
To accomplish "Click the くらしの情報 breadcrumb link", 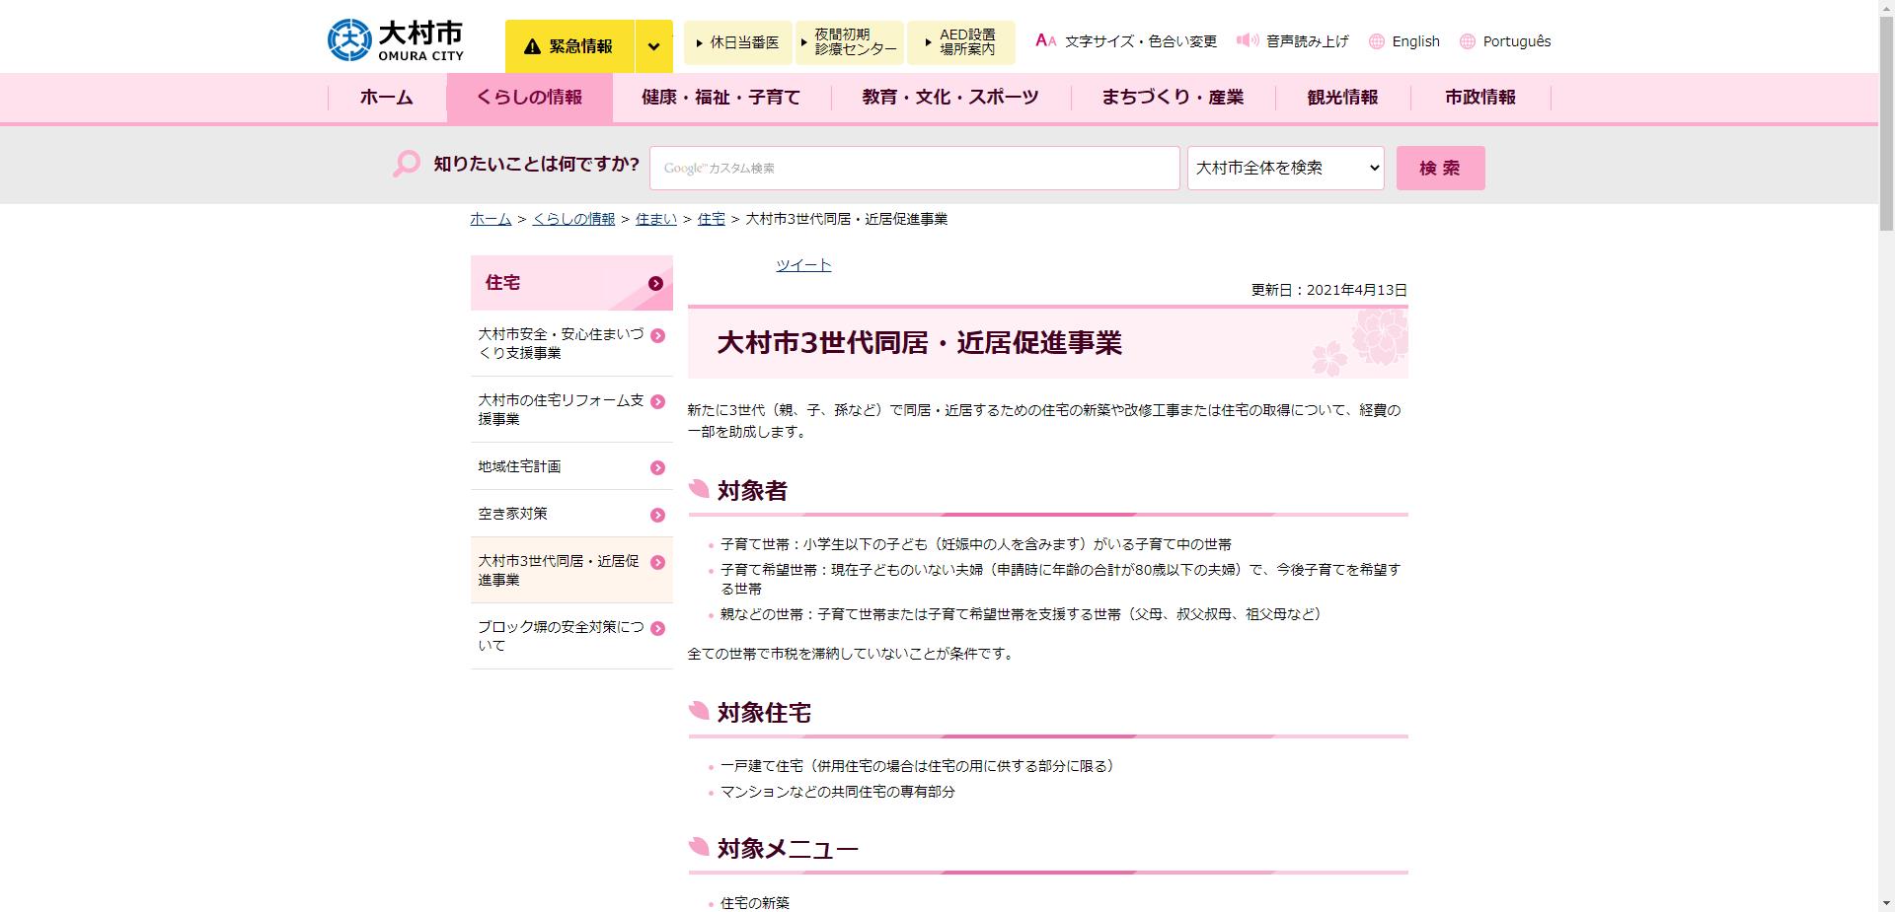I will click(x=573, y=219).
